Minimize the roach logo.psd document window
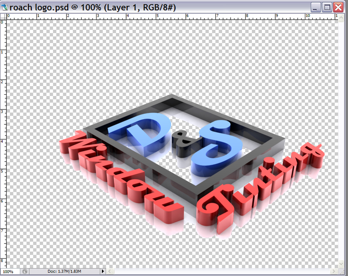Screen dimensions: 348x276 click(315, 7)
